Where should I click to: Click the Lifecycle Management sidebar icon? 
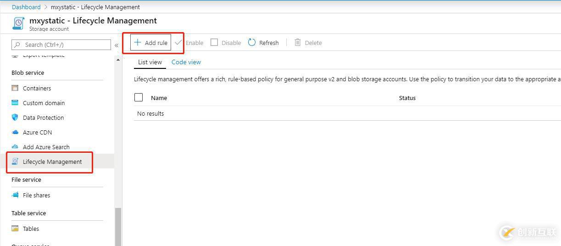point(15,162)
